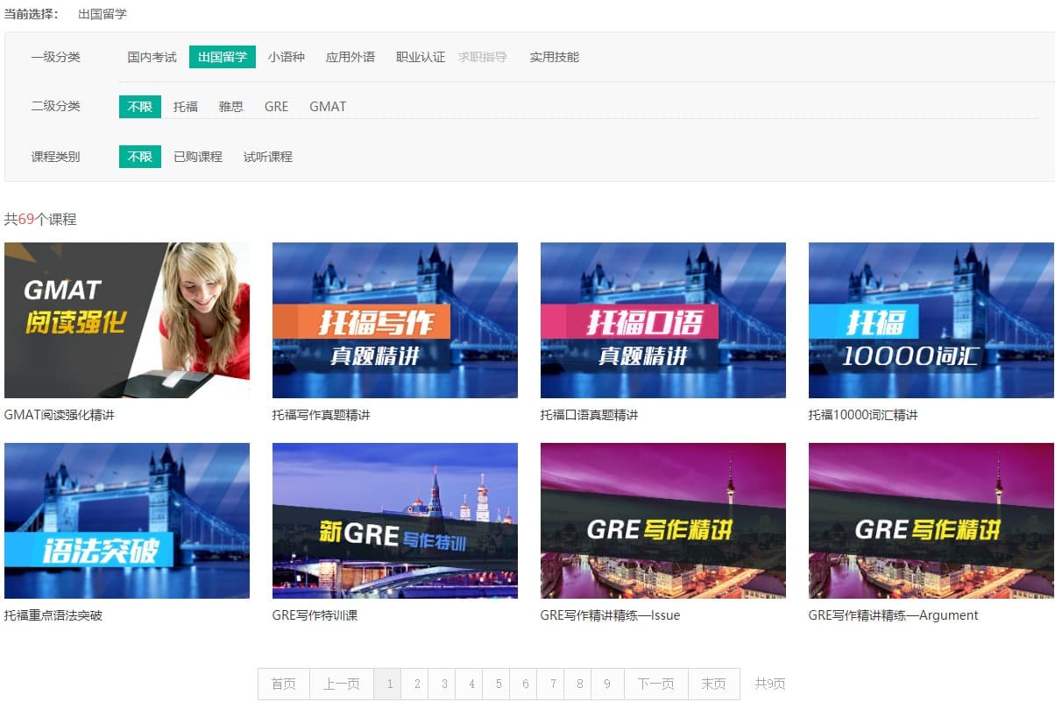The height and width of the screenshot is (702, 1055).
Task: Open 语法突破 course thumbnail
Action: tap(127, 521)
